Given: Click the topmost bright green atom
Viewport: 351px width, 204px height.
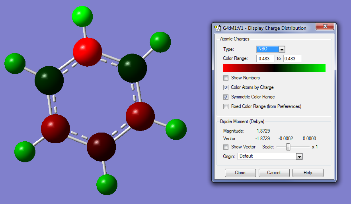Looking at the screenshot, I should point(82,17).
